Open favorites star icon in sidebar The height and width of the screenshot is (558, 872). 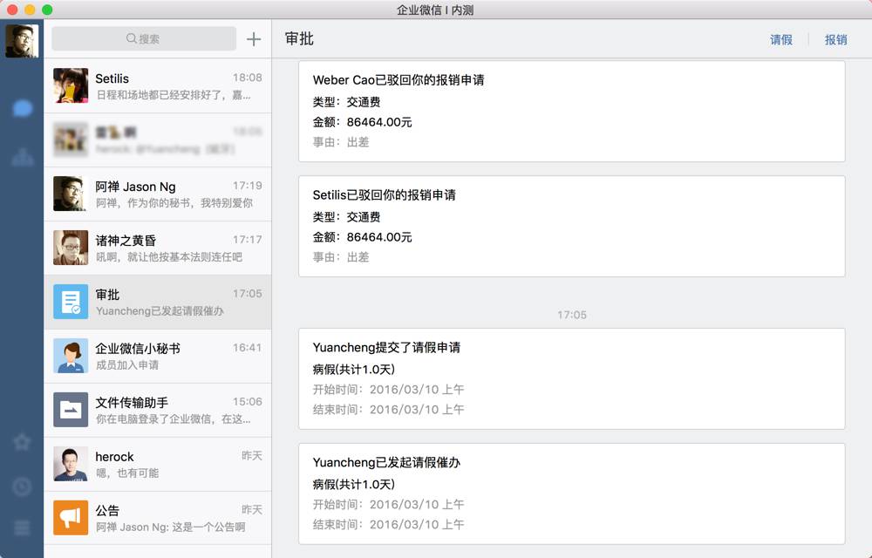coord(23,442)
